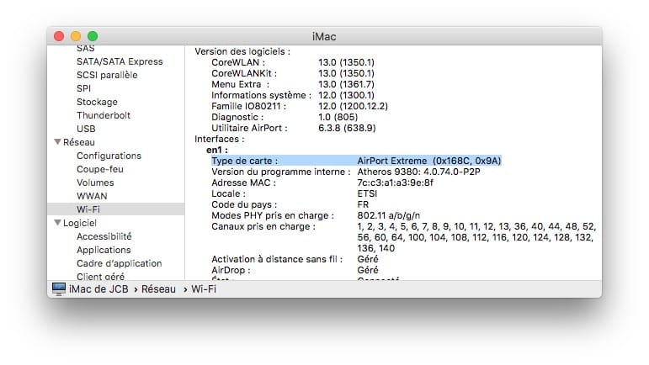The height and width of the screenshot is (365, 649).
Task: Select the Logiciel category label
Action: [79, 223]
